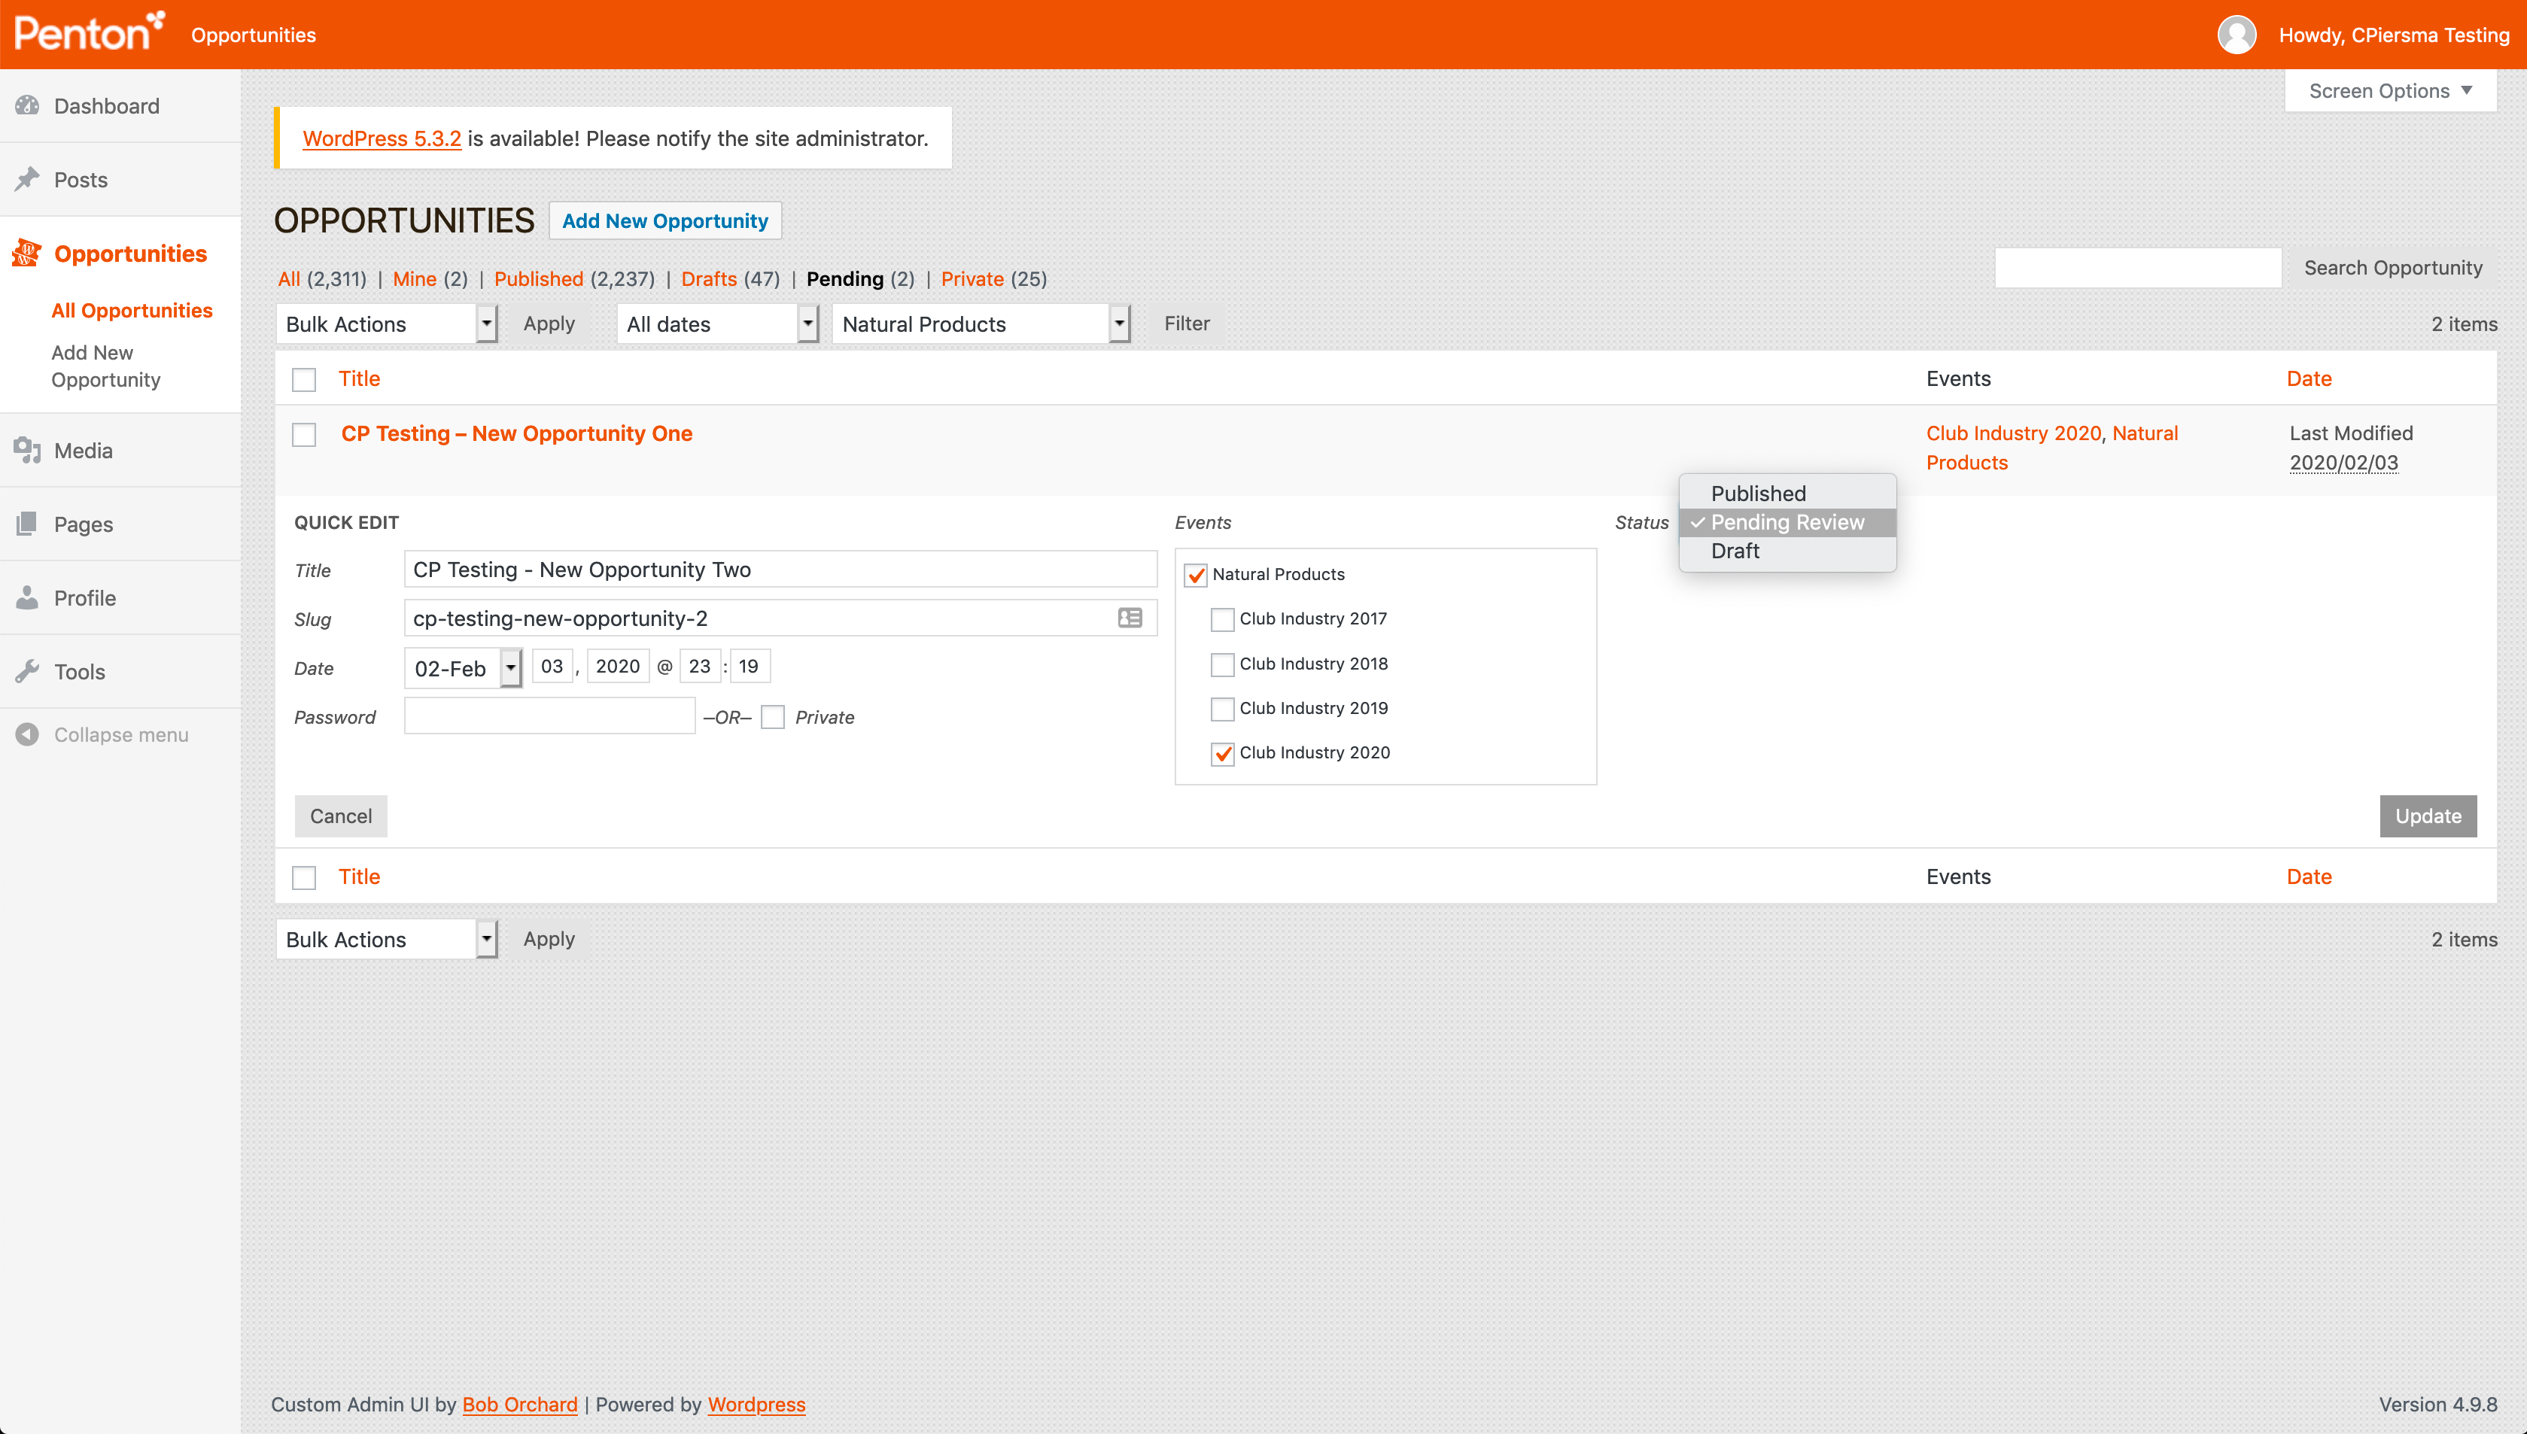Click the year field showing 2020
The height and width of the screenshot is (1434, 2527).
click(x=618, y=667)
